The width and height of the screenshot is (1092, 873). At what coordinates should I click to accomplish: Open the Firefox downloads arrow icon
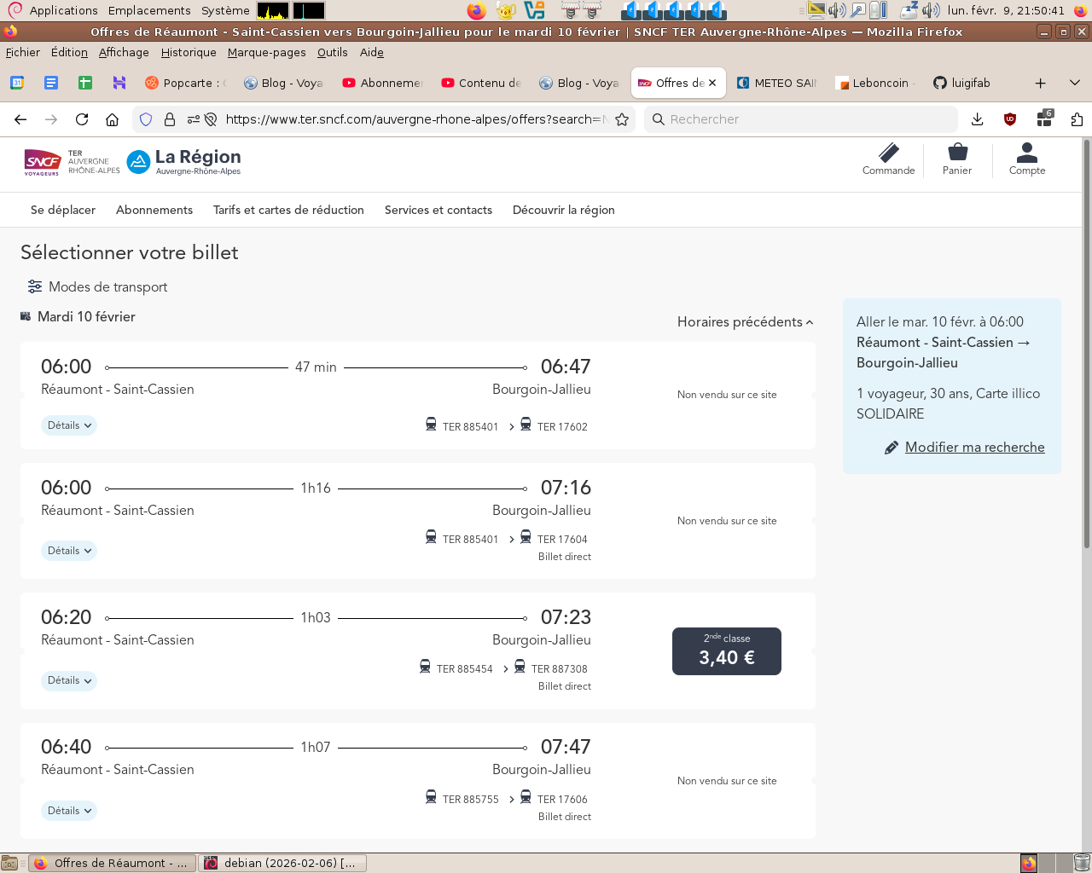[978, 119]
